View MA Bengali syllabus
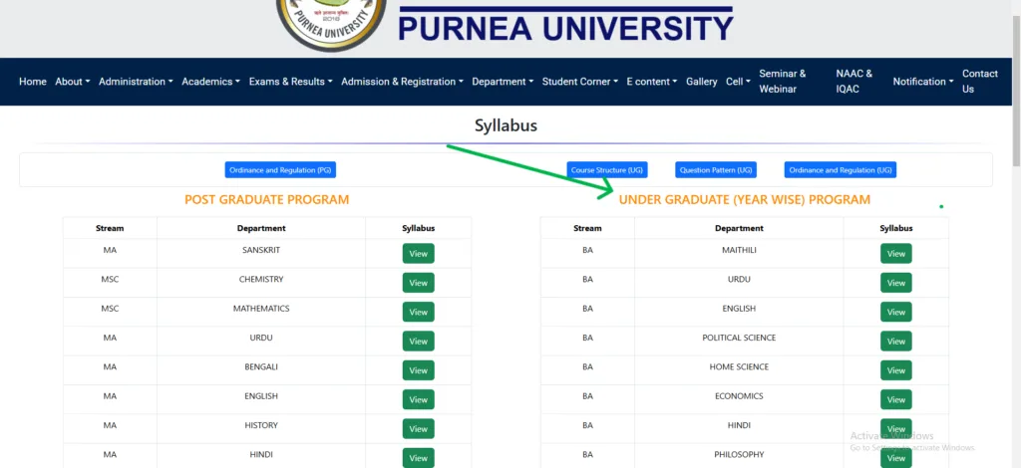 pyautogui.click(x=418, y=370)
